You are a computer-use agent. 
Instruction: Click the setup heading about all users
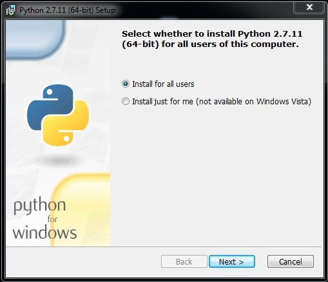click(212, 39)
